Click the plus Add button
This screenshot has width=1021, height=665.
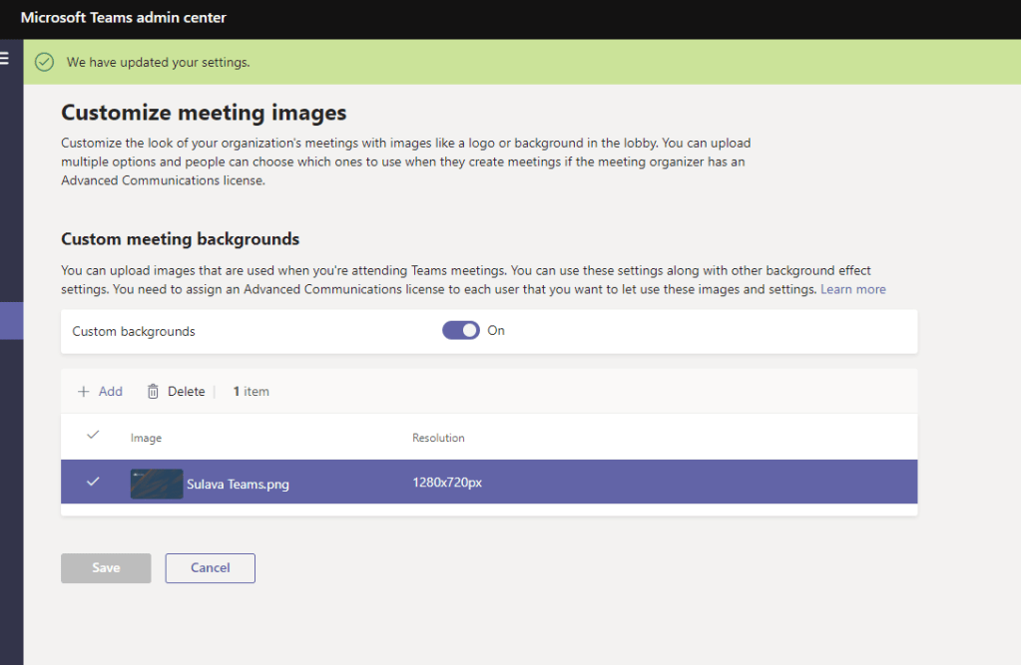(x=100, y=392)
